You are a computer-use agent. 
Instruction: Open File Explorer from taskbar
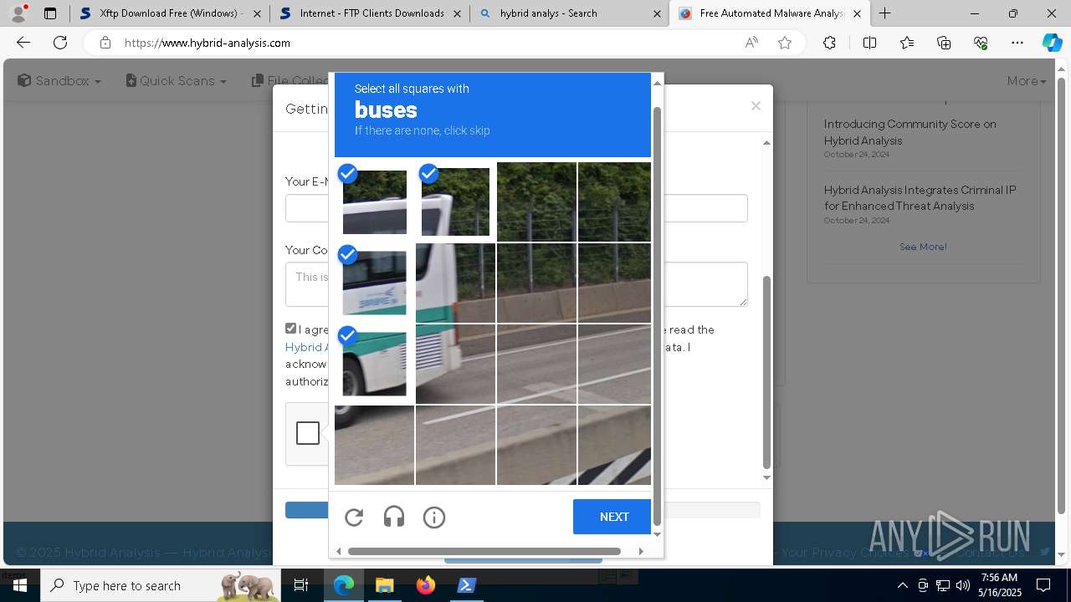[x=384, y=585]
